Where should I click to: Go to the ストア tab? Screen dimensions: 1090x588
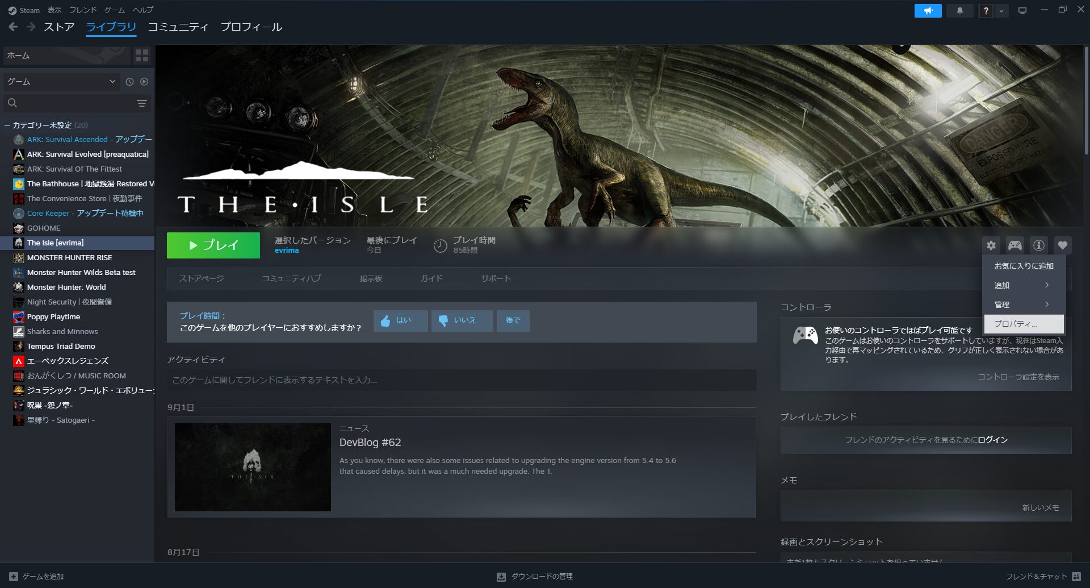(59, 27)
